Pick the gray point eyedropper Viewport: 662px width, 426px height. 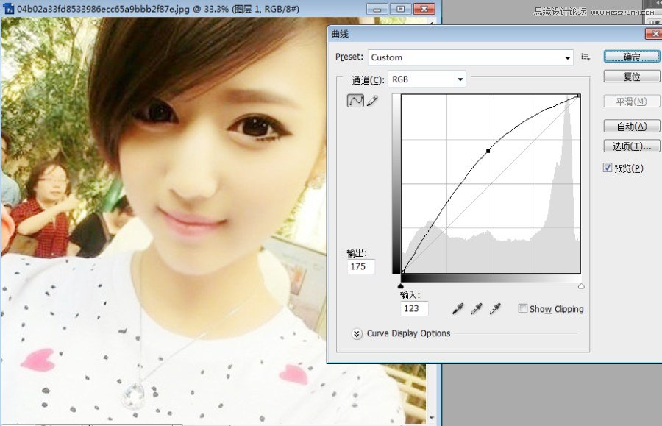477,309
